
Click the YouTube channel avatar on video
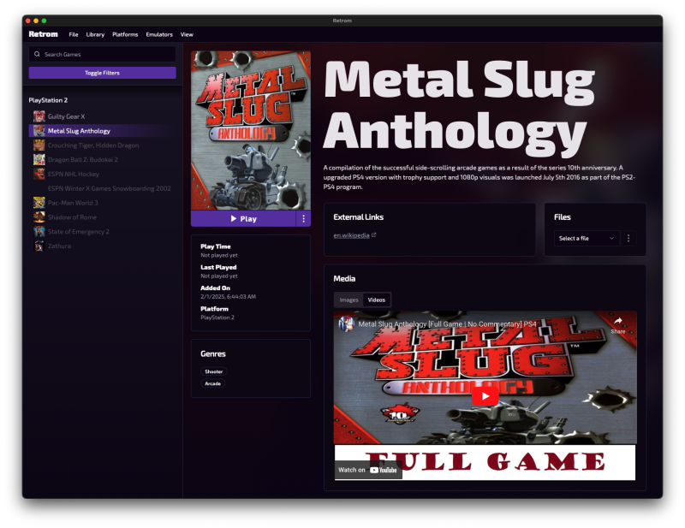(x=346, y=324)
